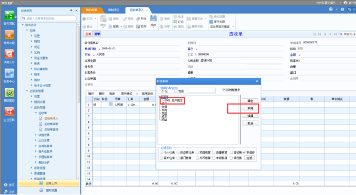356x195 pixels.
Task: Click the 草稿 draft icon
Action: click(111, 26)
